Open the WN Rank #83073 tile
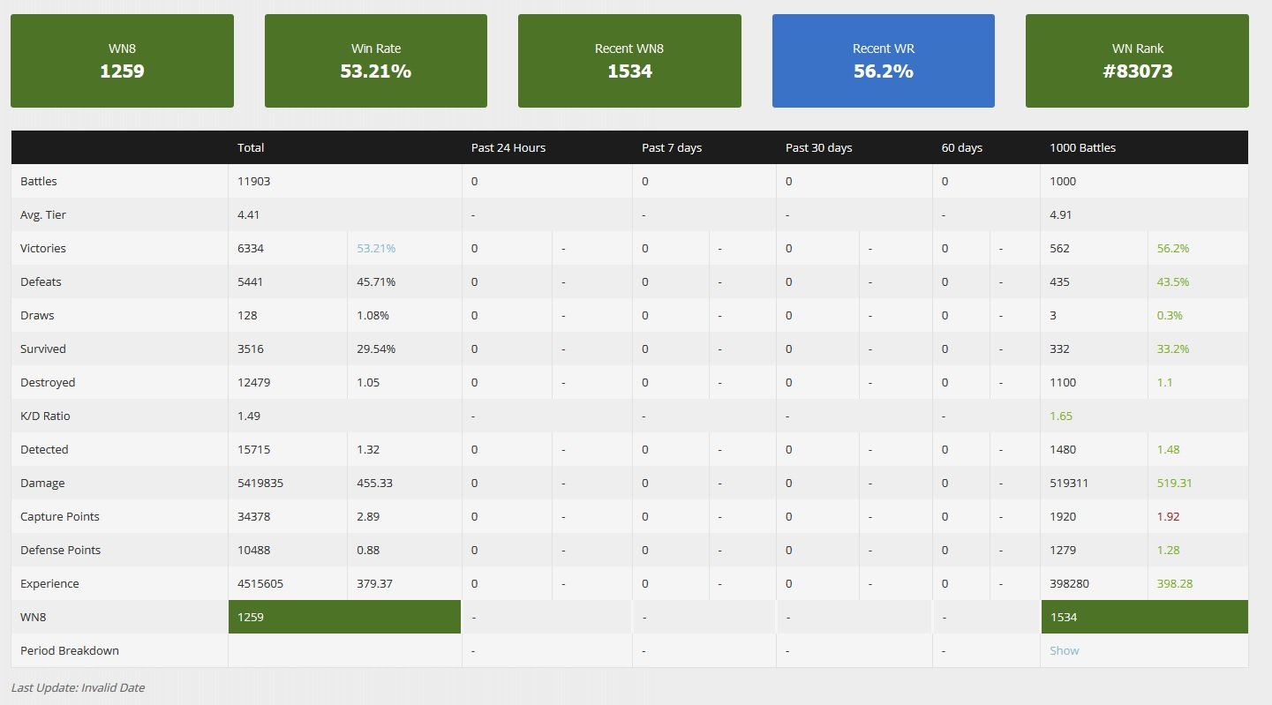 coord(1137,61)
